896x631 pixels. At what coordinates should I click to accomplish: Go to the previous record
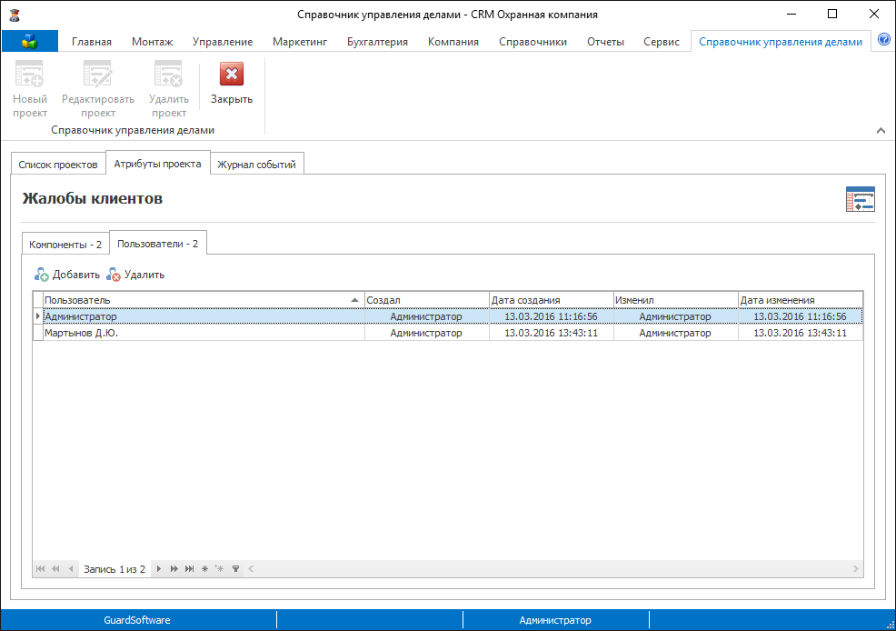click(71, 568)
